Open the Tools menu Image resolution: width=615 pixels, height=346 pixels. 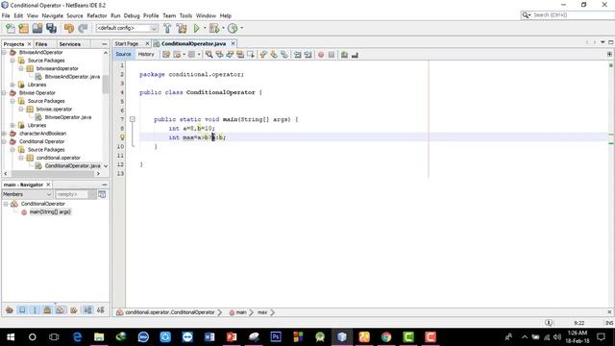(x=185, y=15)
